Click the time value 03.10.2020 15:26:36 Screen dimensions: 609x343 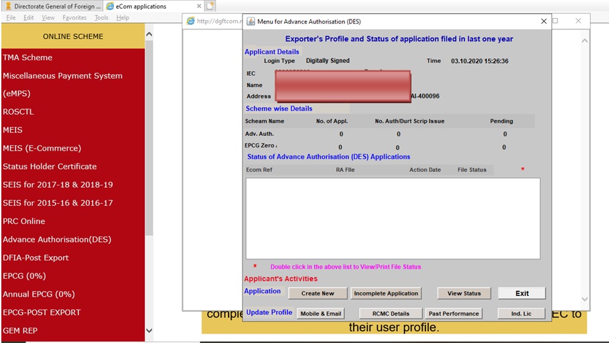coord(480,61)
